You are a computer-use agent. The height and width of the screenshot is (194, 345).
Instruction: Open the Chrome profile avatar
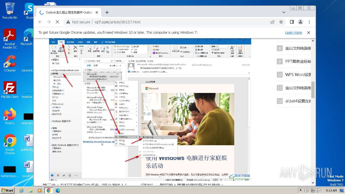[301, 22]
